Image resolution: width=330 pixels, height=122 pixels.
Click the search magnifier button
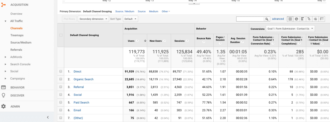point(267,19)
